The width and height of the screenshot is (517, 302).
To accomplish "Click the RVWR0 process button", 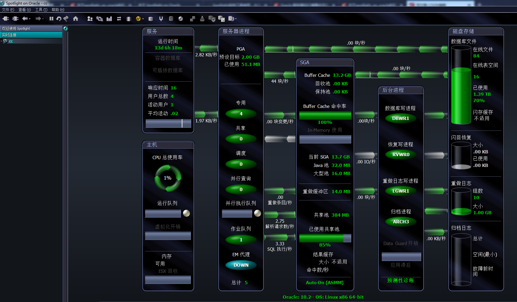I will pos(401,155).
